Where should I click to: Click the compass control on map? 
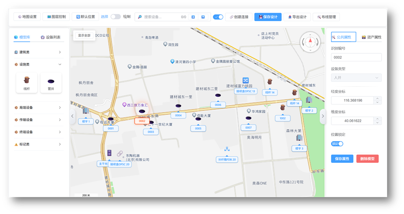pos(310,41)
